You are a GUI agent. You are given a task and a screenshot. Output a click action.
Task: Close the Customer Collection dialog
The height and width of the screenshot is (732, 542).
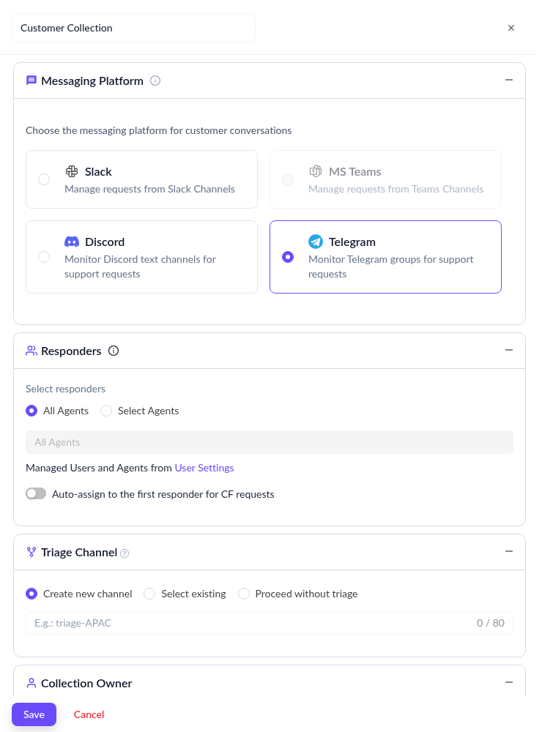[511, 28]
